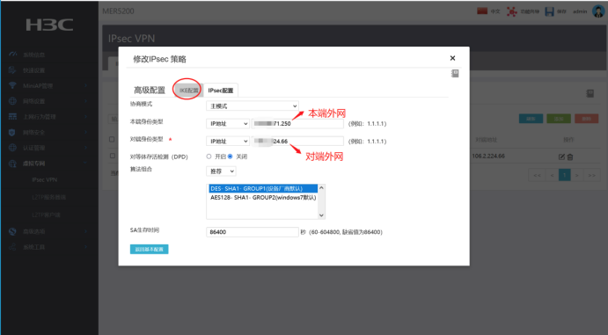Select the 开启 DPD radio button
The width and height of the screenshot is (608, 335).
pyautogui.click(x=209, y=157)
